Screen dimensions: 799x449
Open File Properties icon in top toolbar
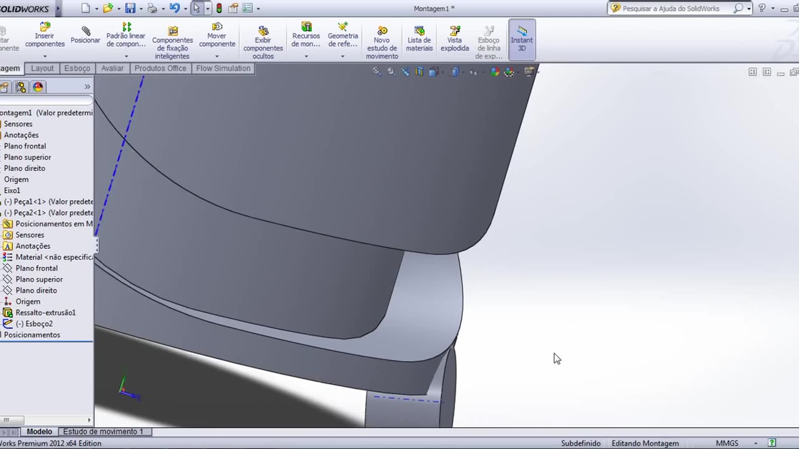point(233,8)
